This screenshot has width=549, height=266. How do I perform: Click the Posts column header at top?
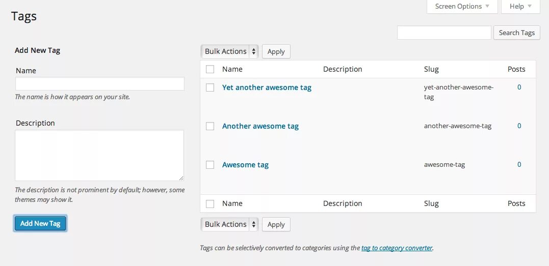point(516,69)
